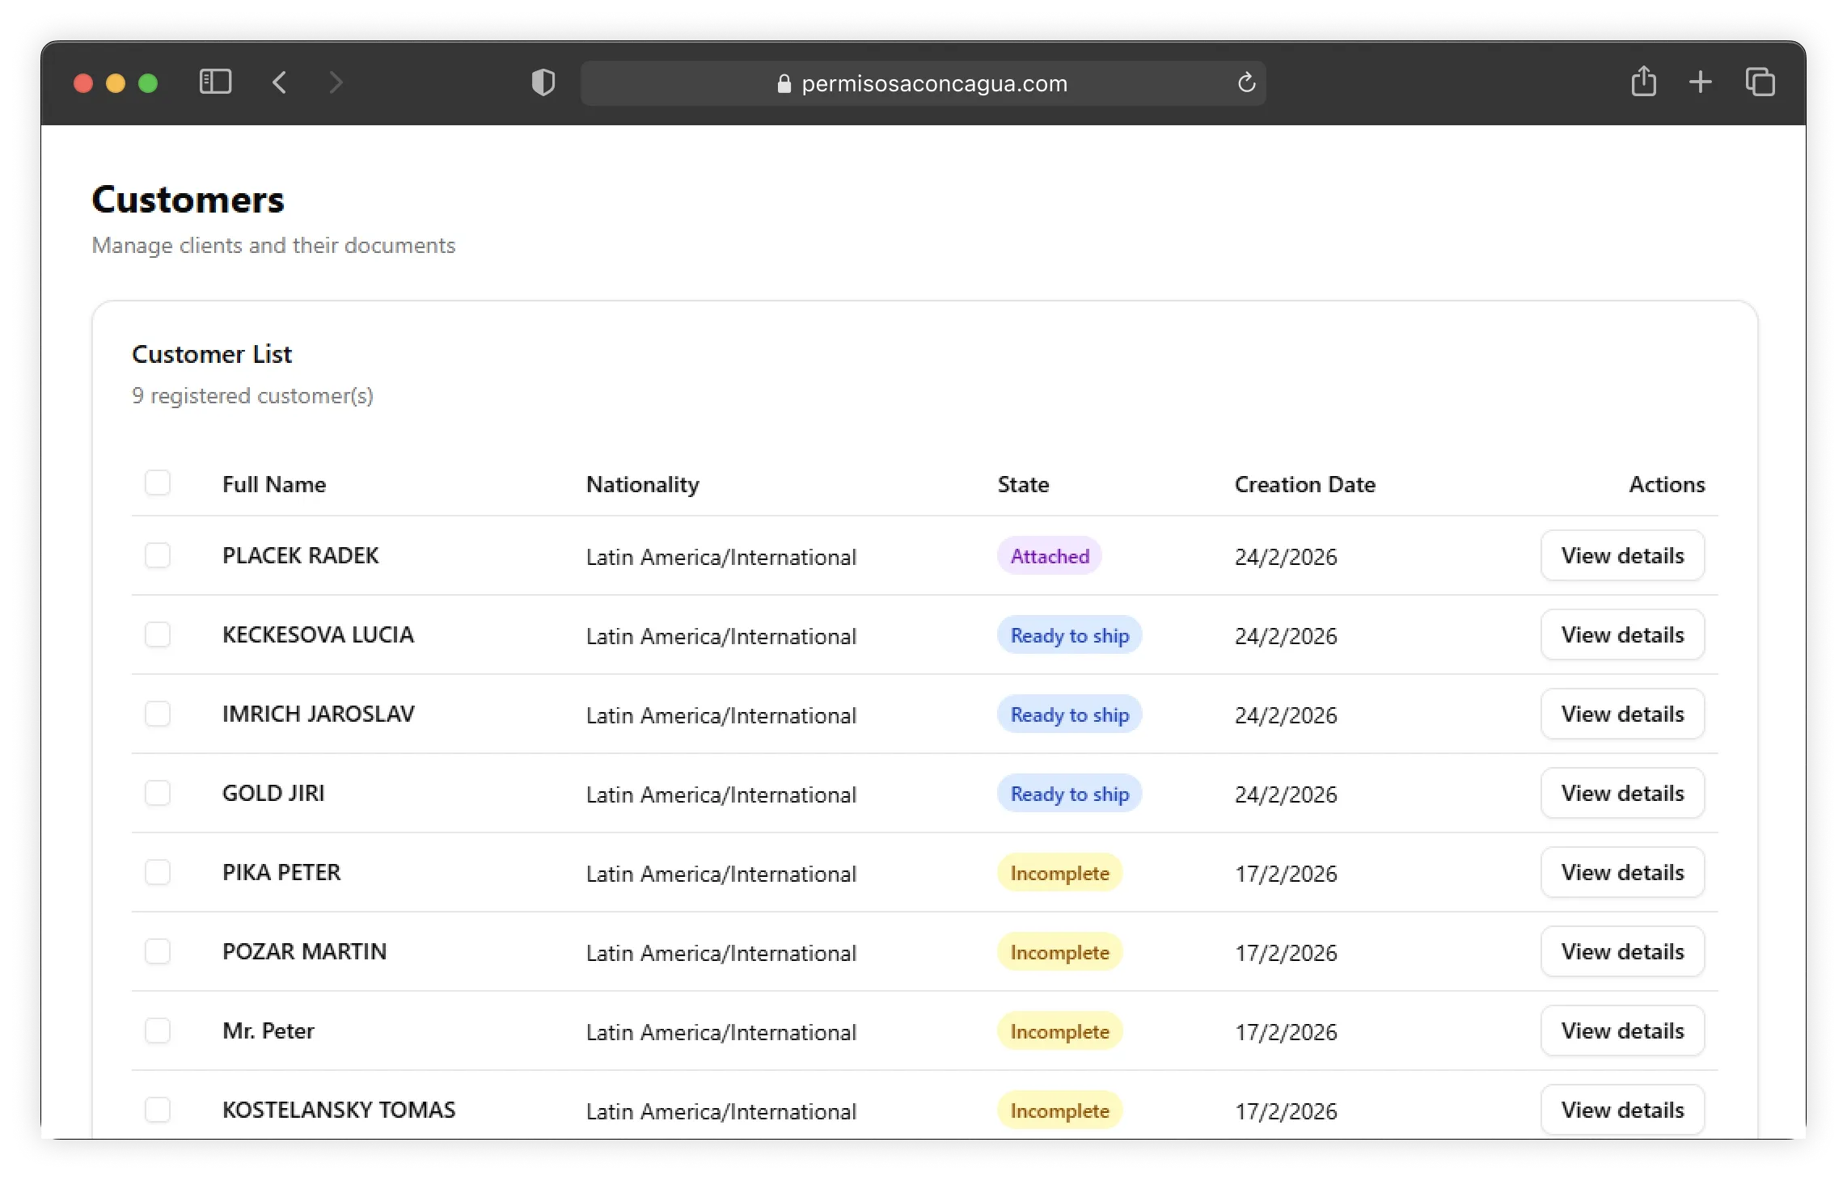Show the tab overview icon
The width and height of the screenshot is (1847, 1180).
[1760, 82]
